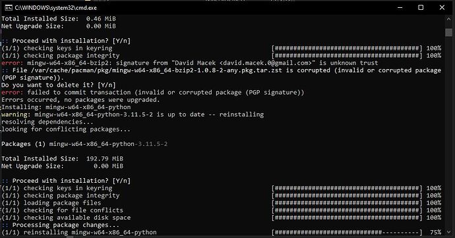Click the david.macek.0@gmail.com email address
Image resolution: width=455 pixels, height=238 pixels.
point(266,63)
